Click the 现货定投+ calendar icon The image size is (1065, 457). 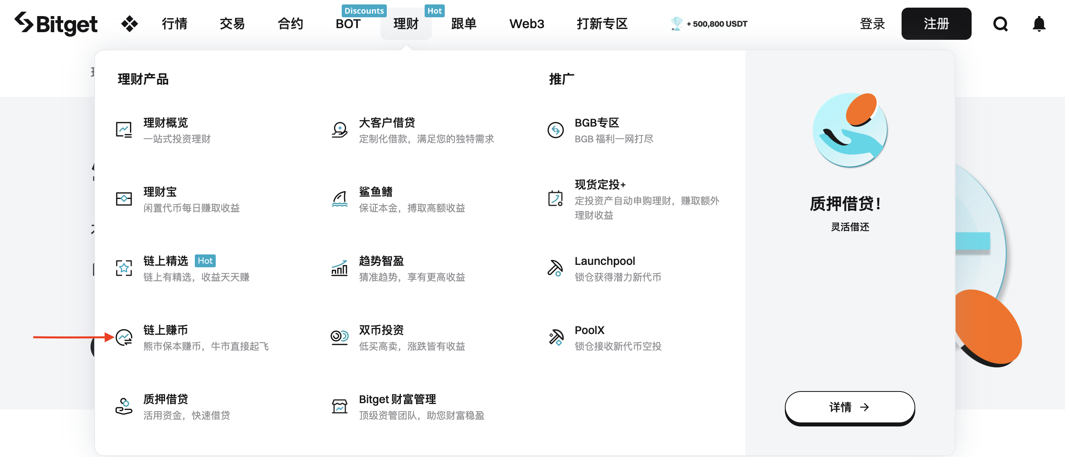pyautogui.click(x=555, y=199)
